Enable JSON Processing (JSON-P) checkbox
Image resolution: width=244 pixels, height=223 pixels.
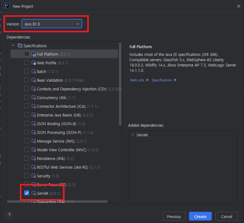[x=27, y=132]
